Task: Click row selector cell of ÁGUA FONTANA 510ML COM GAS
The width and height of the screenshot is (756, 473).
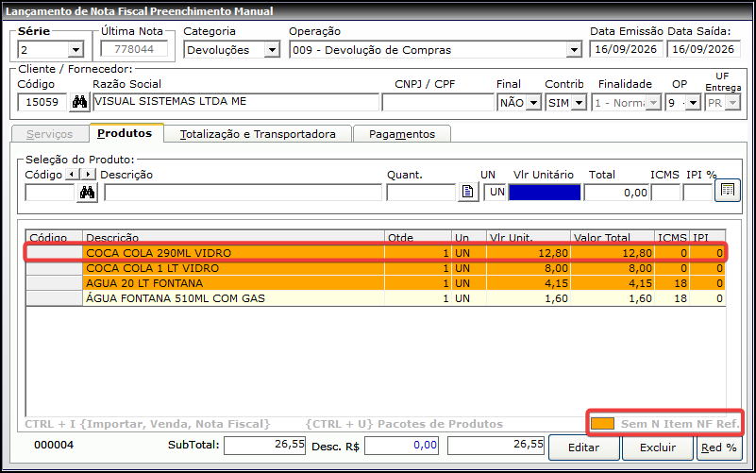Action: point(54,298)
